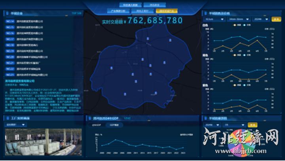Click the rightmost building marker on the map
Image resolution: width=285 pixels, height=161 pixels.
[171, 40]
